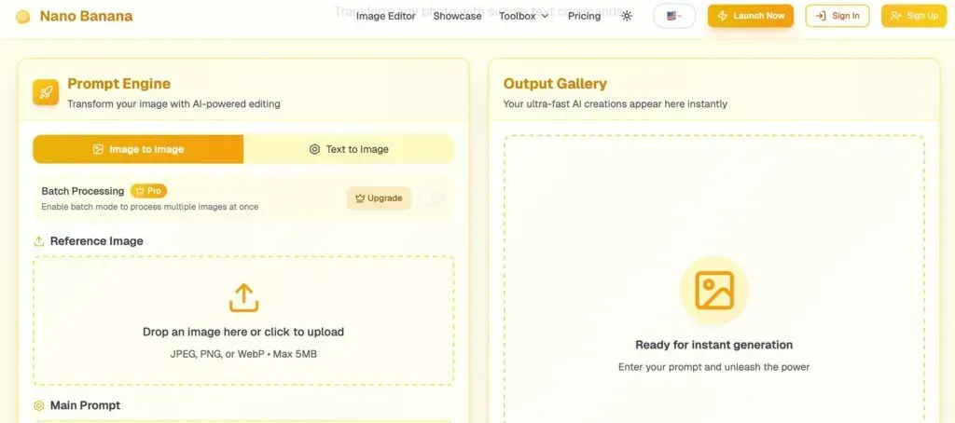Click the image placeholder icon in Output Gallery

pos(713,291)
